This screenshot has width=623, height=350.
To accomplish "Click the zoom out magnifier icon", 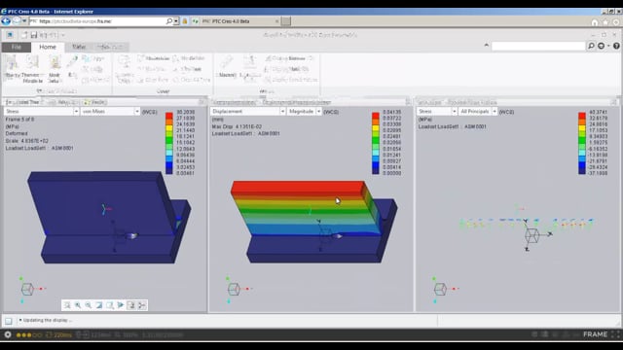I will (x=89, y=305).
